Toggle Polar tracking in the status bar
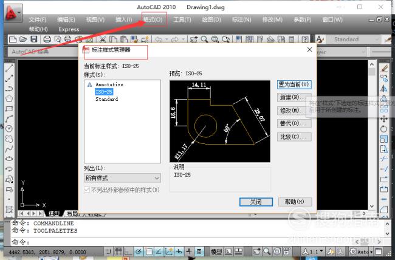This screenshot has height=260, width=395. 139,251
